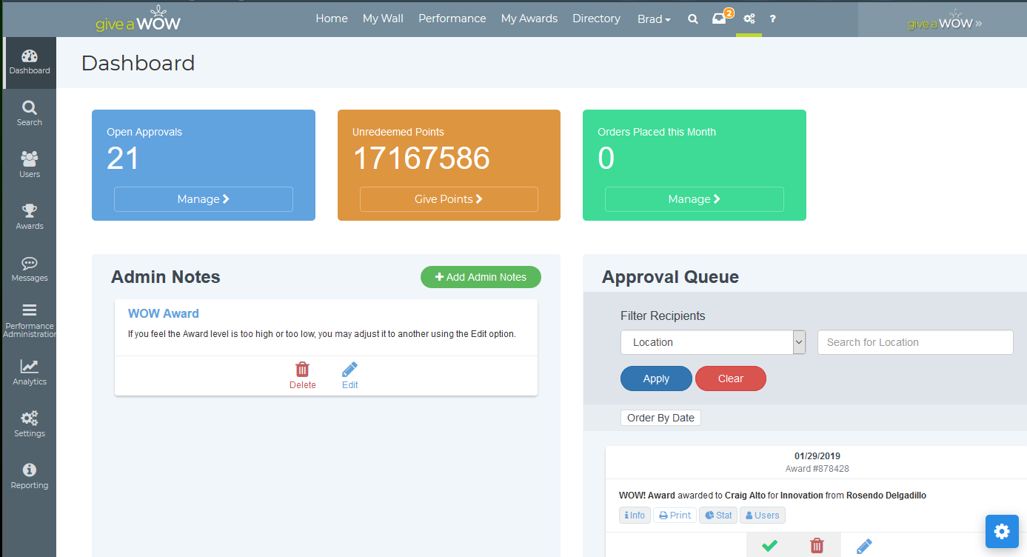Open Directory in the top navigation
This screenshot has width=1027, height=557.
click(596, 19)
